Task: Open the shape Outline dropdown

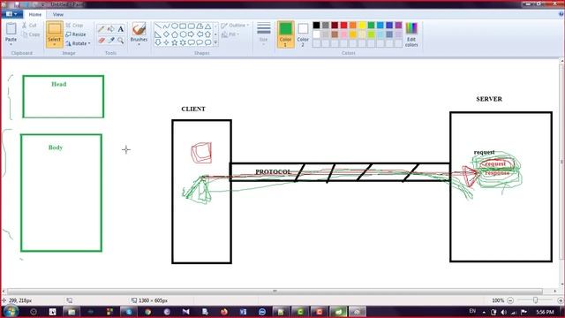Action: pos(235,26)
